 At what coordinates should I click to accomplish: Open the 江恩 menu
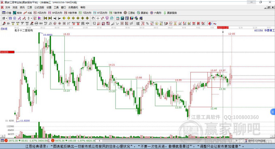[30, 7]
